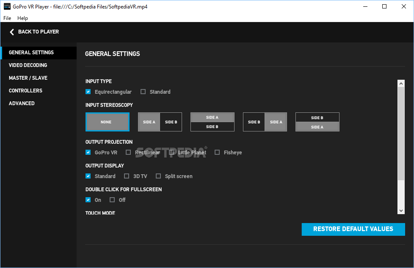Click the scrollbar up arrow

401,84
